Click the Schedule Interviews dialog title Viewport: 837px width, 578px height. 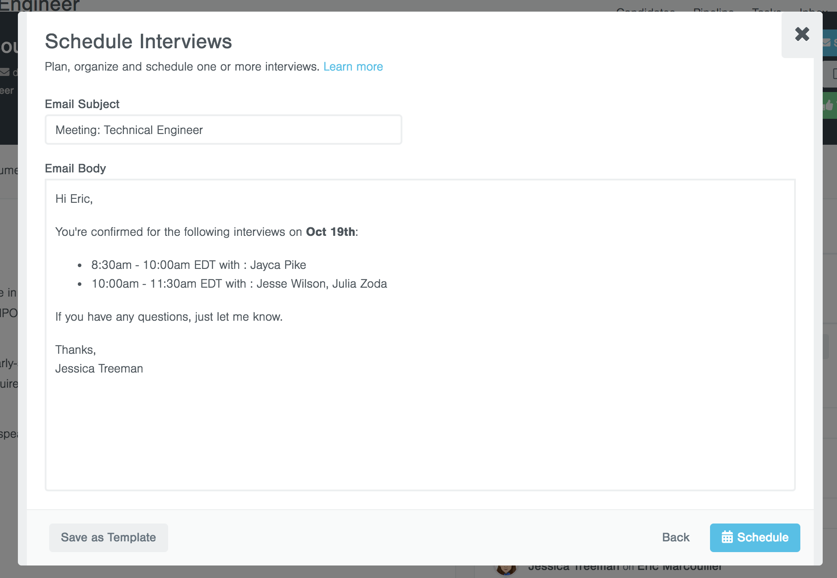click(138, 41)
